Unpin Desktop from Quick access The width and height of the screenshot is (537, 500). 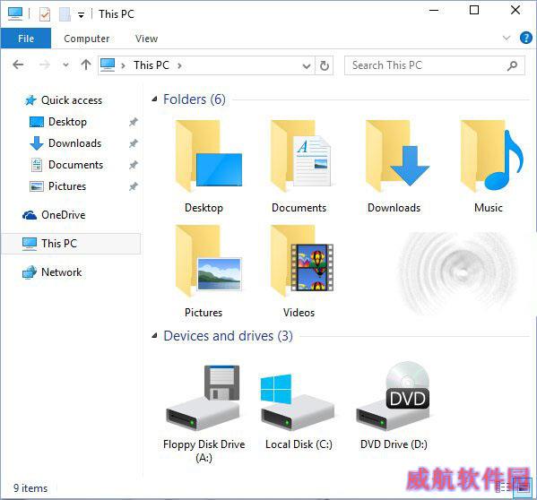click(134, 122)
